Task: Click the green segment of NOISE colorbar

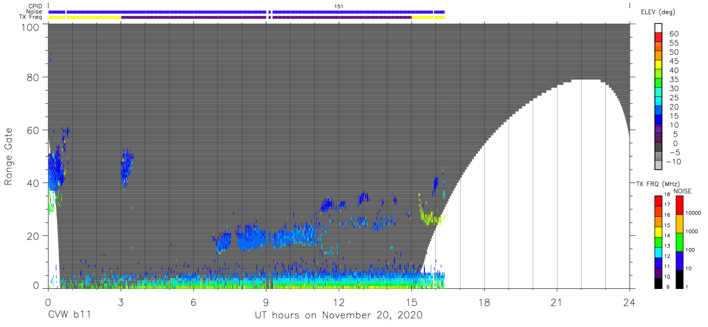Action: click(x=679, y=242)
